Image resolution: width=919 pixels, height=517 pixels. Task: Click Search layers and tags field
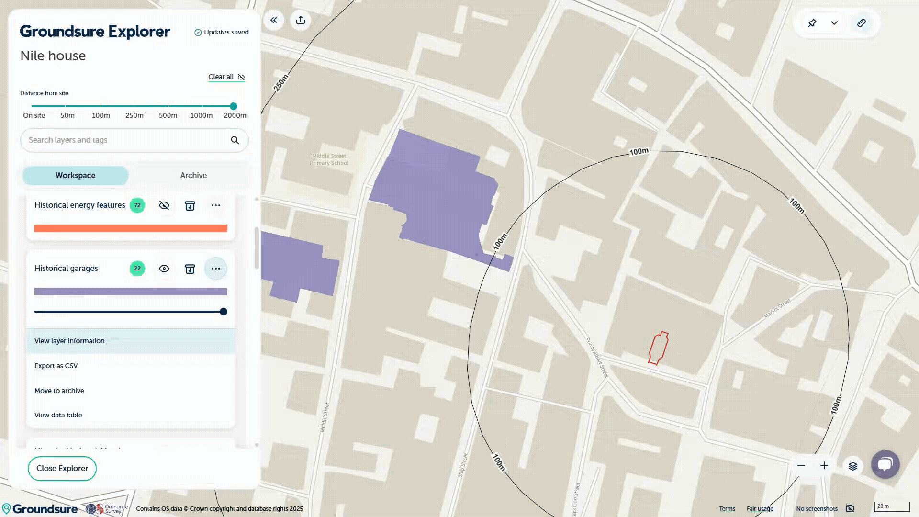[x=134, y=140]
